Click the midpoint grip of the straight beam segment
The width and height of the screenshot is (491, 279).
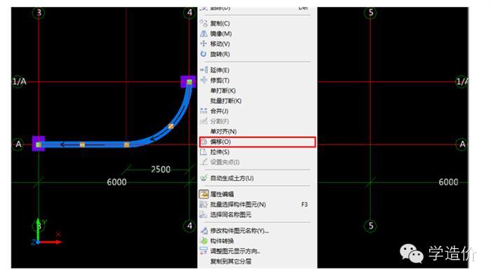pyautogui.click(x=82, y=144)
